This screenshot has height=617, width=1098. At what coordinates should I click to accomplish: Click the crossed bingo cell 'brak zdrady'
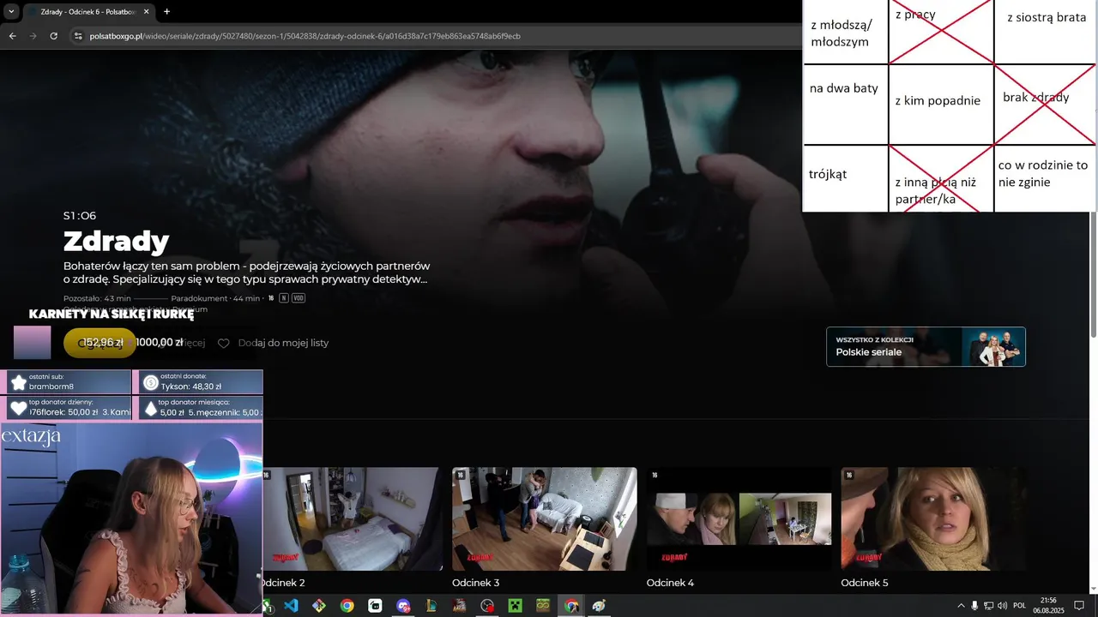[x=1045, y=105]
